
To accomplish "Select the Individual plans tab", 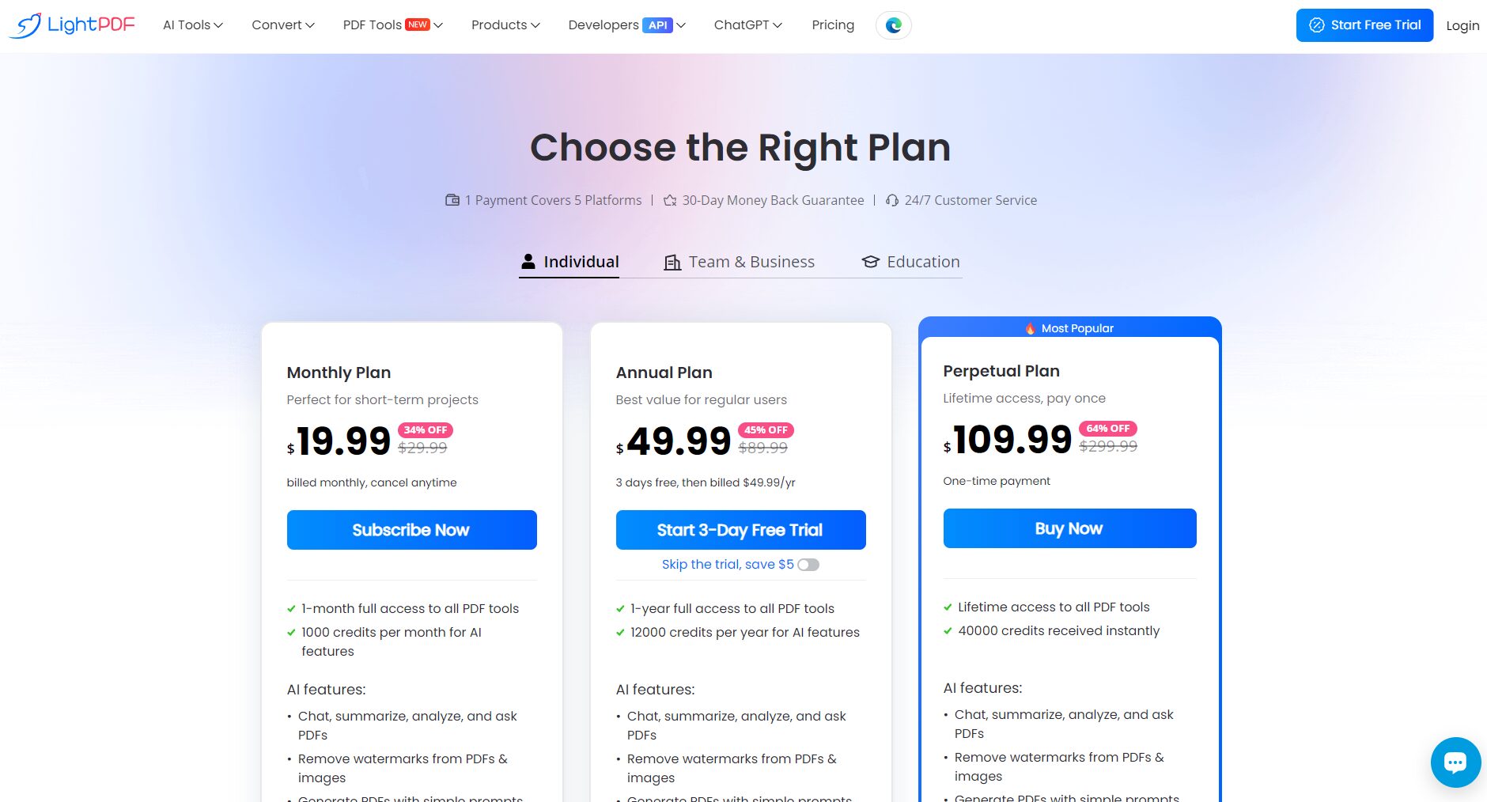I will (x=569, y=262).
